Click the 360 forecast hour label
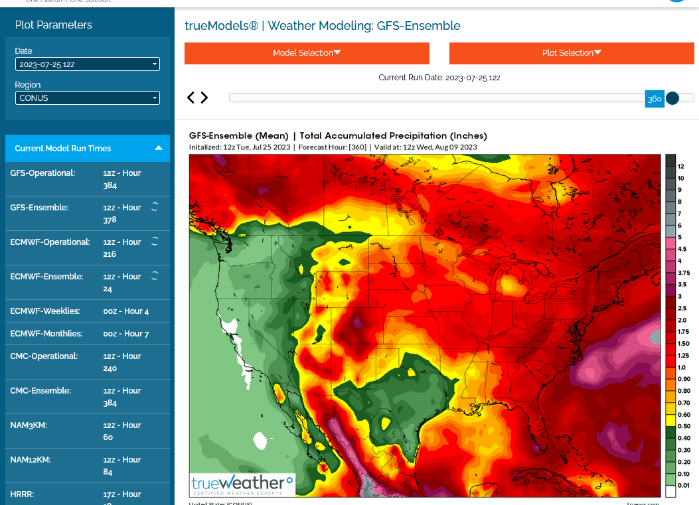This screenshot has height=505, width=699. tap(655, 99)
